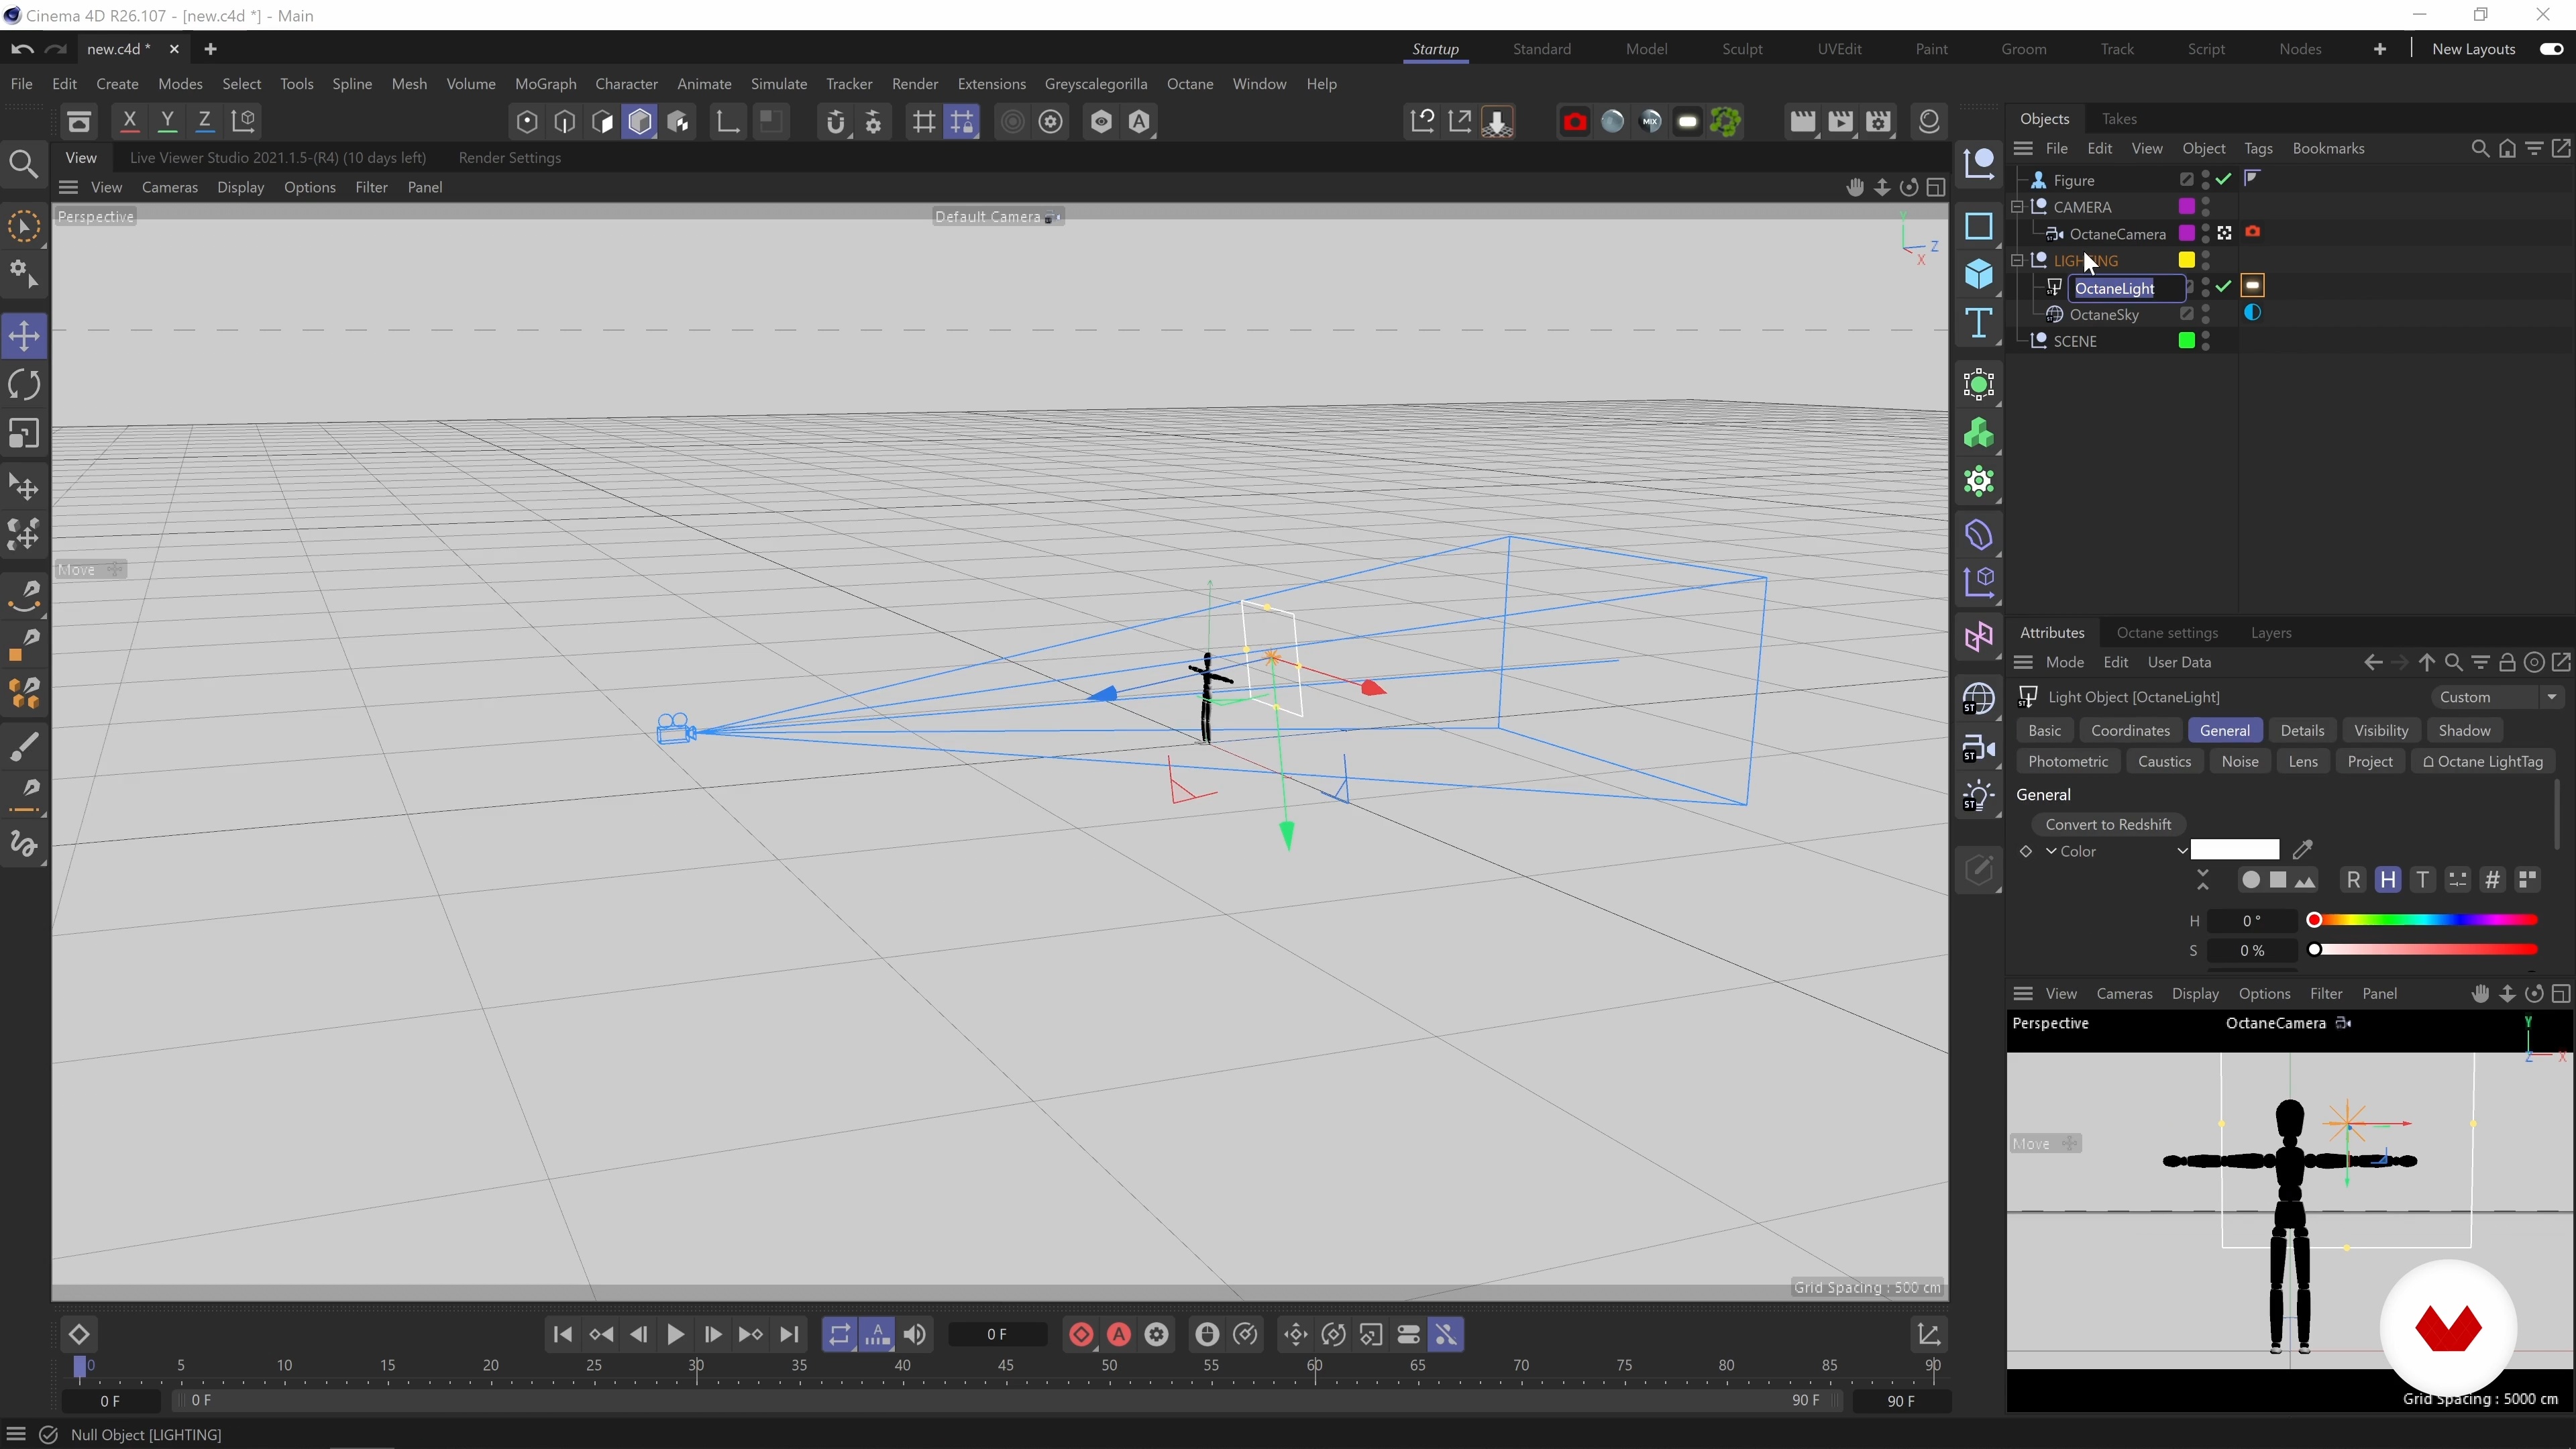This screenshot has height=1449, width=2576.
Task: Open Render Settings viewport tab
Action: tap(509, 158)
